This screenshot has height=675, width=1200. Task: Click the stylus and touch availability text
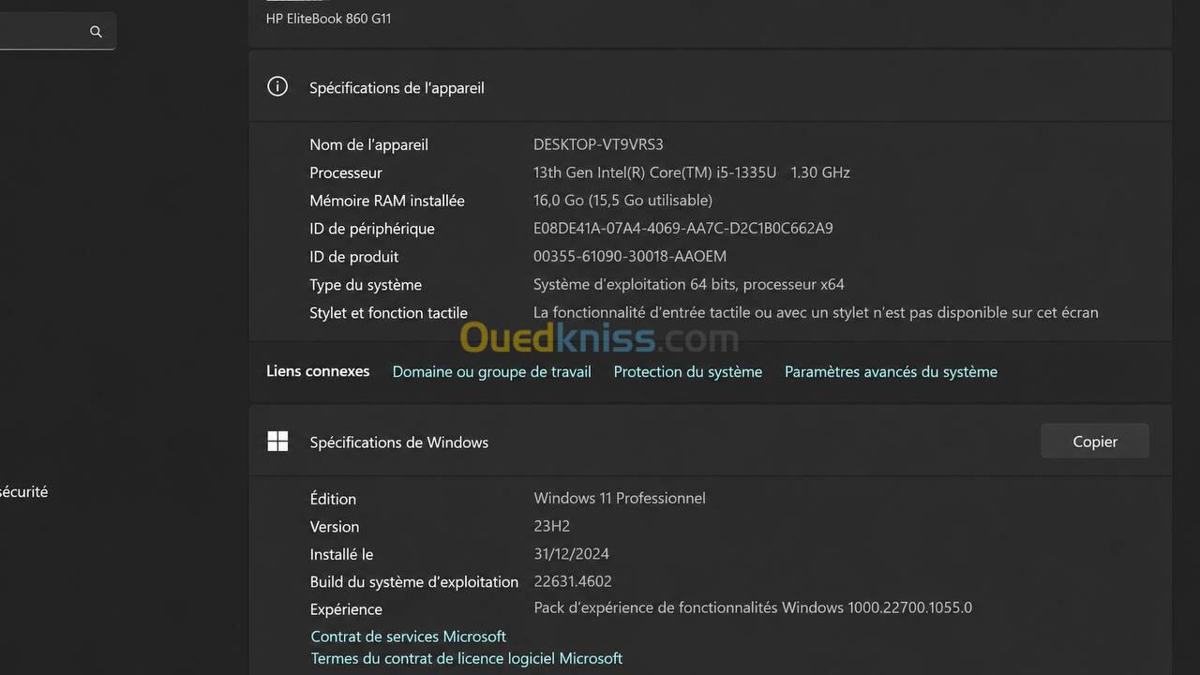point(816,313)
